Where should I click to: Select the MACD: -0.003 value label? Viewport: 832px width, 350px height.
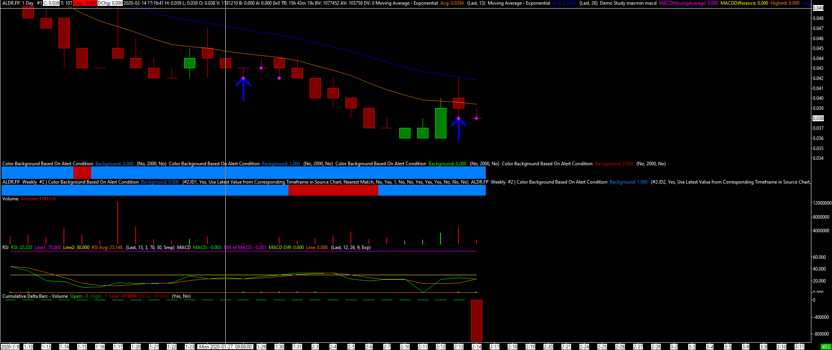tap(207, 247)
